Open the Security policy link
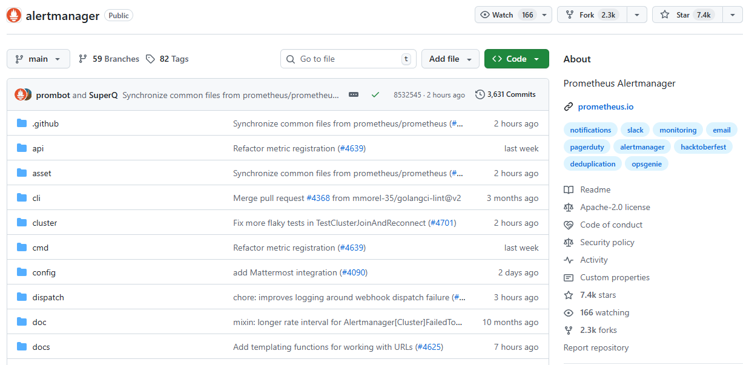The width and height of the screenshot is (749, 365). pyautogui.click(x=607, y=242)
